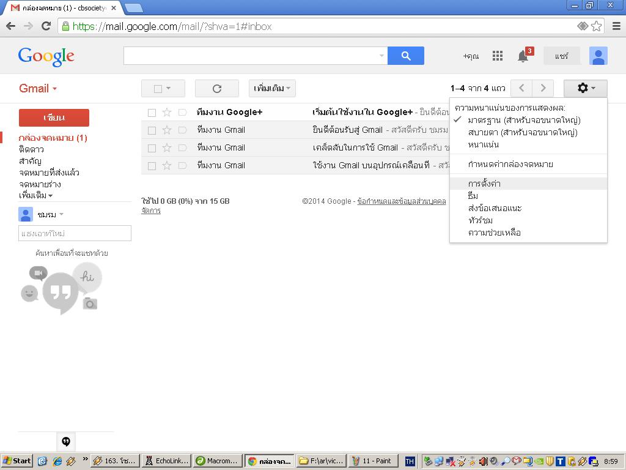Open the 'ติดดาว' starred label
The width and height of the screenshot is (626, 470).
tap(31, 149)
